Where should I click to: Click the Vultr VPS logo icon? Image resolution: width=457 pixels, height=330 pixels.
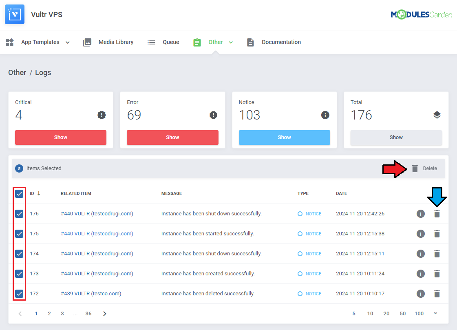point(15,14)
